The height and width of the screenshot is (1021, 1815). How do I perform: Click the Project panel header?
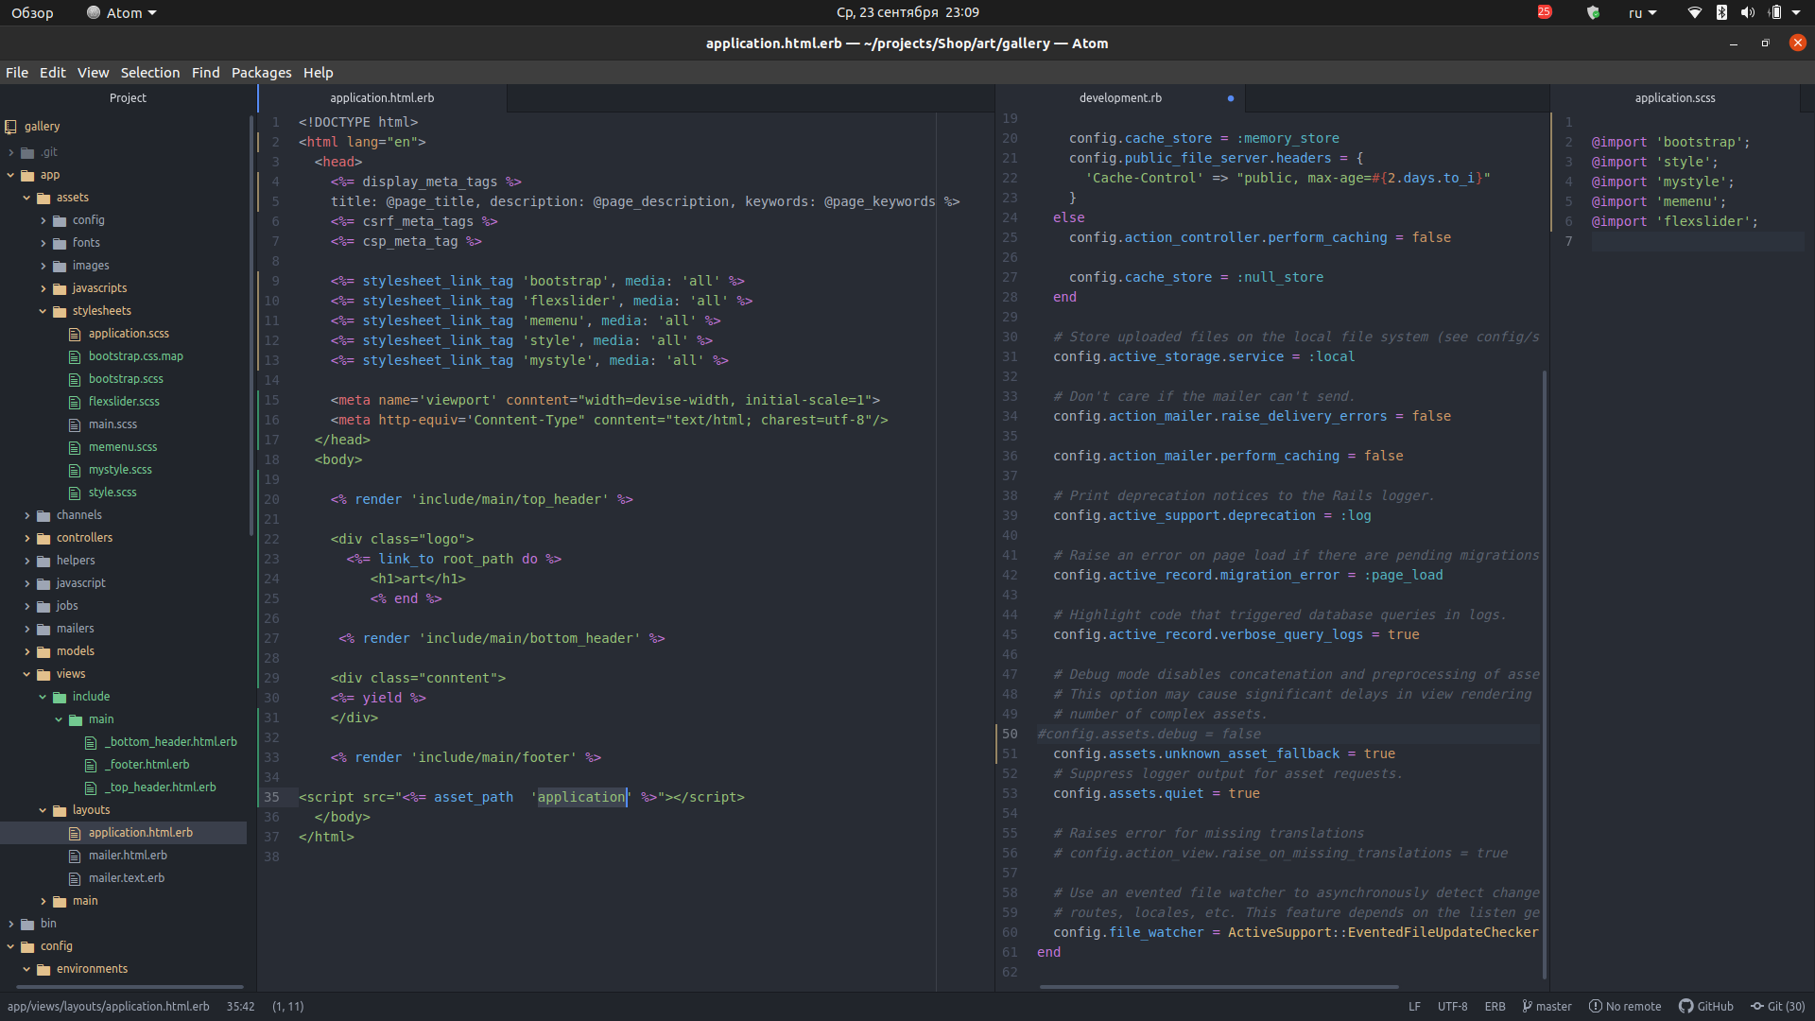tap(128, 98)
